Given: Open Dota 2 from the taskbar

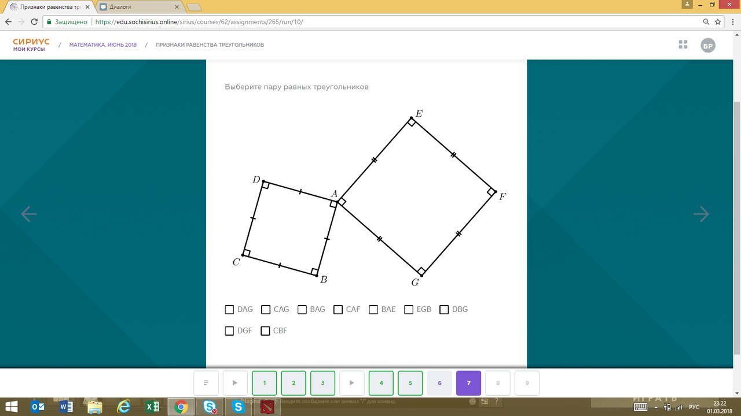Looking at the screenshot, I should [x=267, y=407].
